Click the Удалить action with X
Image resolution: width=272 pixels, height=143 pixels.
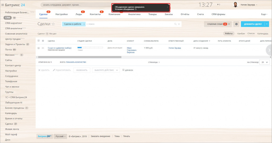[44, 70]
